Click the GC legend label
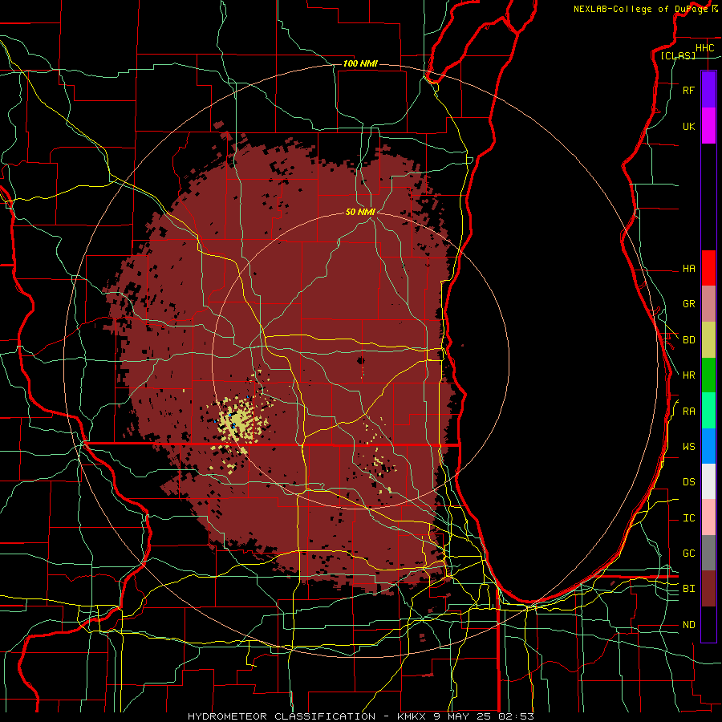Screen dimensions: 722x722 688,554
